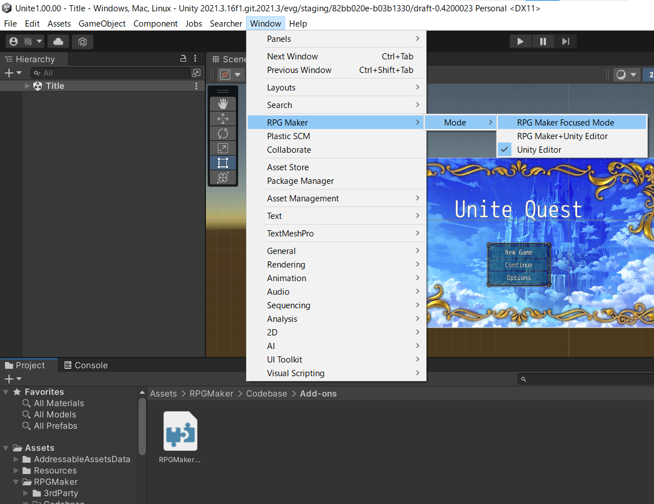The width and height of the screenshot is (654, 504).
Task: Open the Title scene row options menu
Action: click(196, 86)
